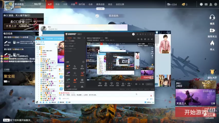Open 设置 gear in CC bottom bar
Image resolution: width=219 pixels, height=123 pixels.
67,102
